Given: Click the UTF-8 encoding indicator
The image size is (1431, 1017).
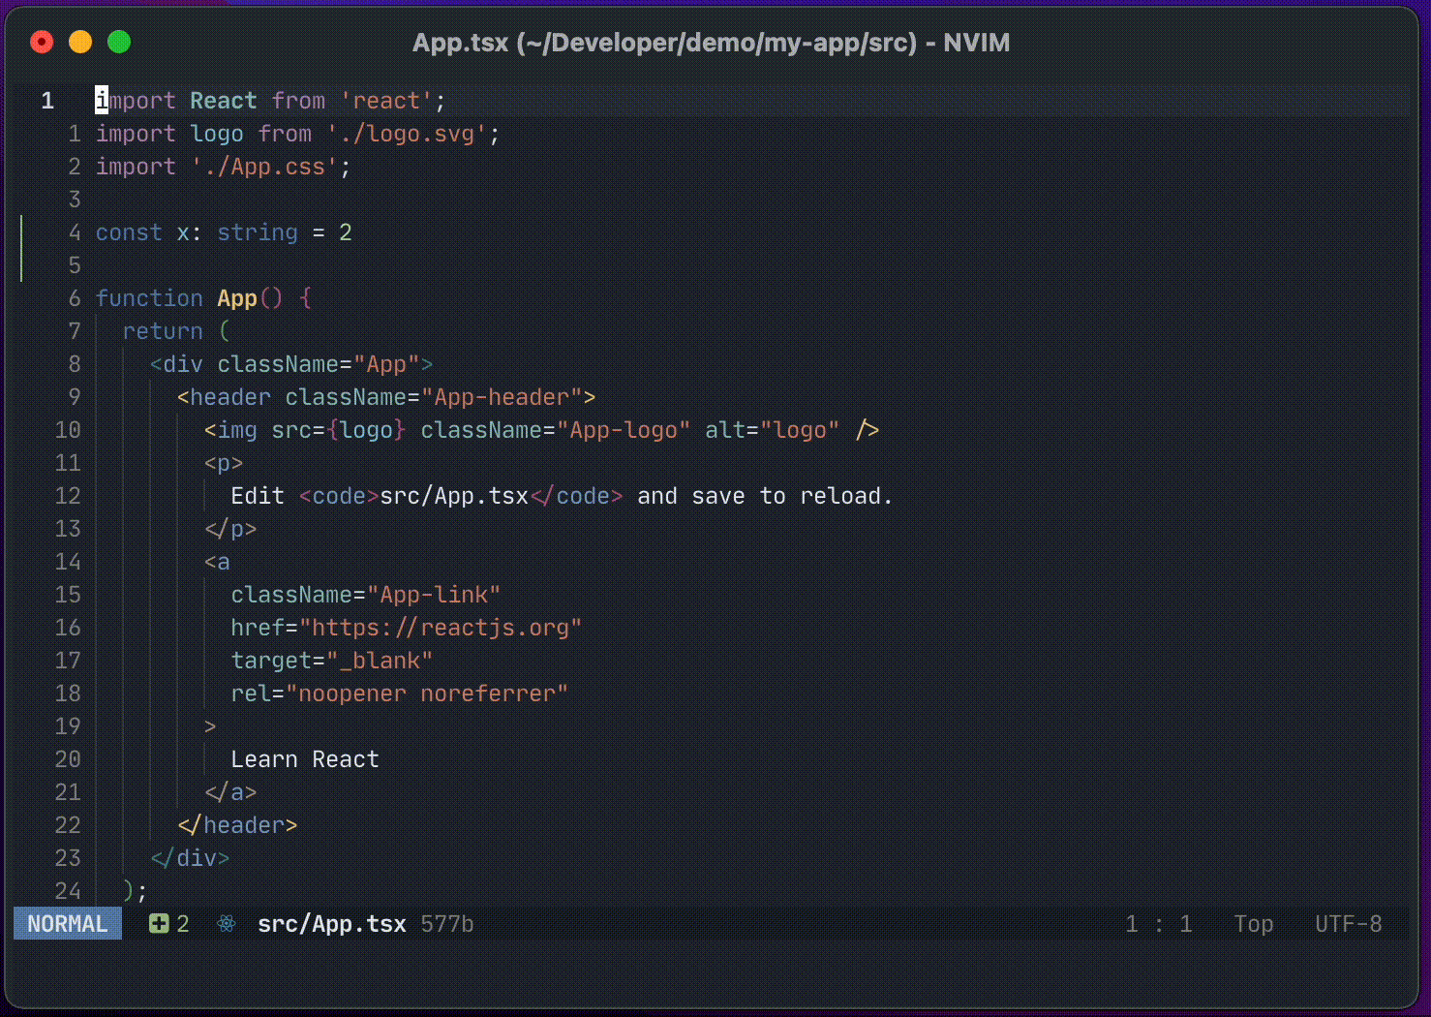Looking at the screenshot, I should click(x=1349, y=924).
